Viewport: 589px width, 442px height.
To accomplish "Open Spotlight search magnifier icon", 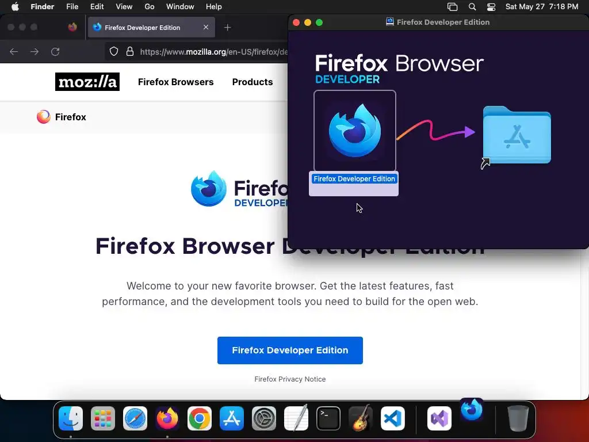I will tap(472, 7).
